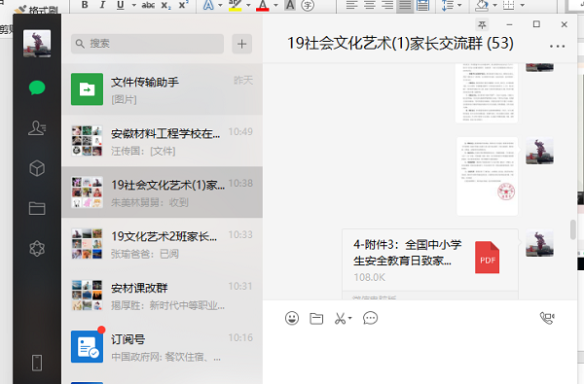
Task: Expand the borders dropdown arrow
Action: point(522,5)
